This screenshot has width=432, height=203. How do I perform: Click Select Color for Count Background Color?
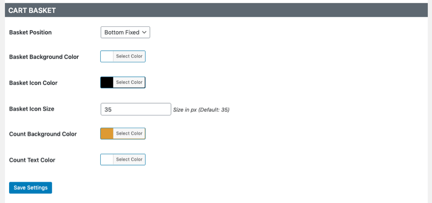pyautogui.click(x=129, y=133)
